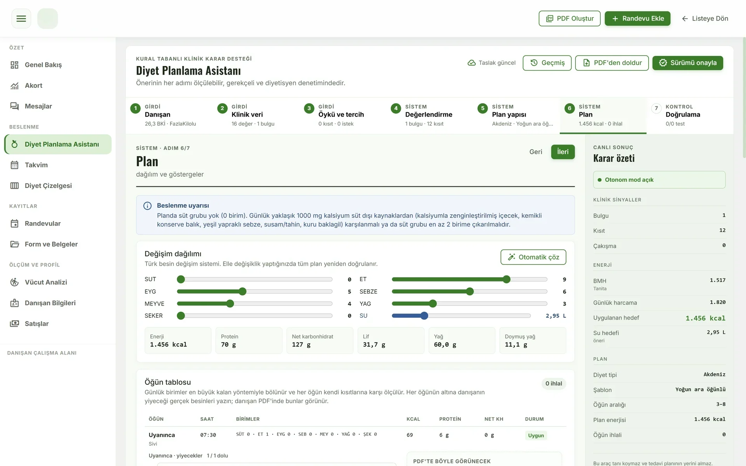Screen dimensions: 746x466
Task: Select the Vücut Analizi icon
Action: tap(14, 282)
